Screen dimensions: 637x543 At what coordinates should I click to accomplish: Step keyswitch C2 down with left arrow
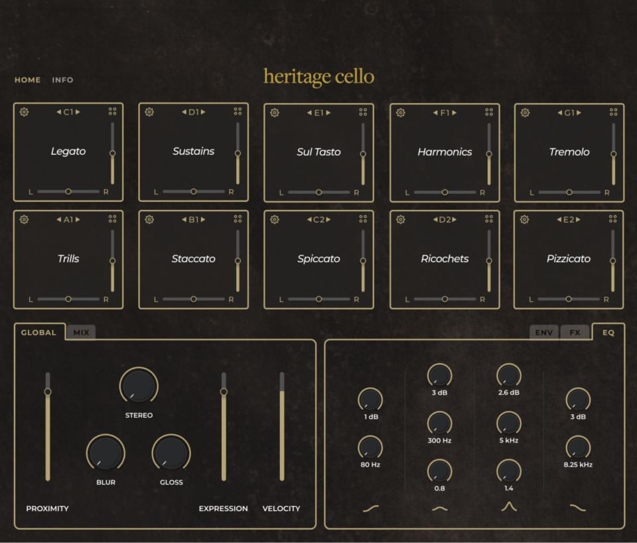click(309, 220)
